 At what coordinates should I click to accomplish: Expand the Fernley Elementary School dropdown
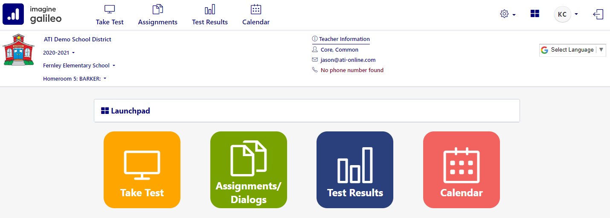click(x=79, y=66)
